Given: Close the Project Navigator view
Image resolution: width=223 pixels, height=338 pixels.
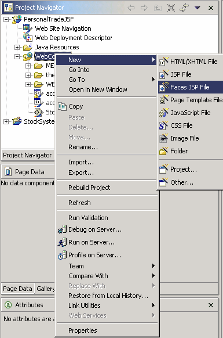Looking at the screenshot, I should [211, 8].
